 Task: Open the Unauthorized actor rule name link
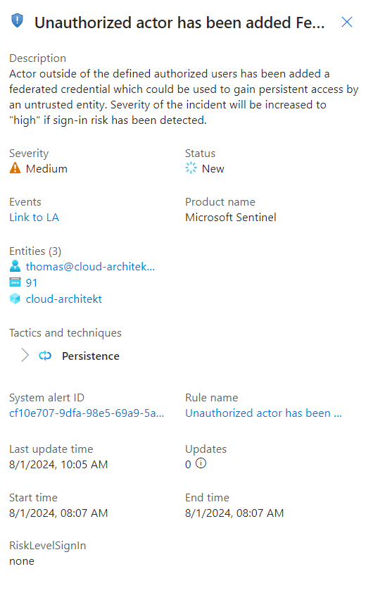263,413
